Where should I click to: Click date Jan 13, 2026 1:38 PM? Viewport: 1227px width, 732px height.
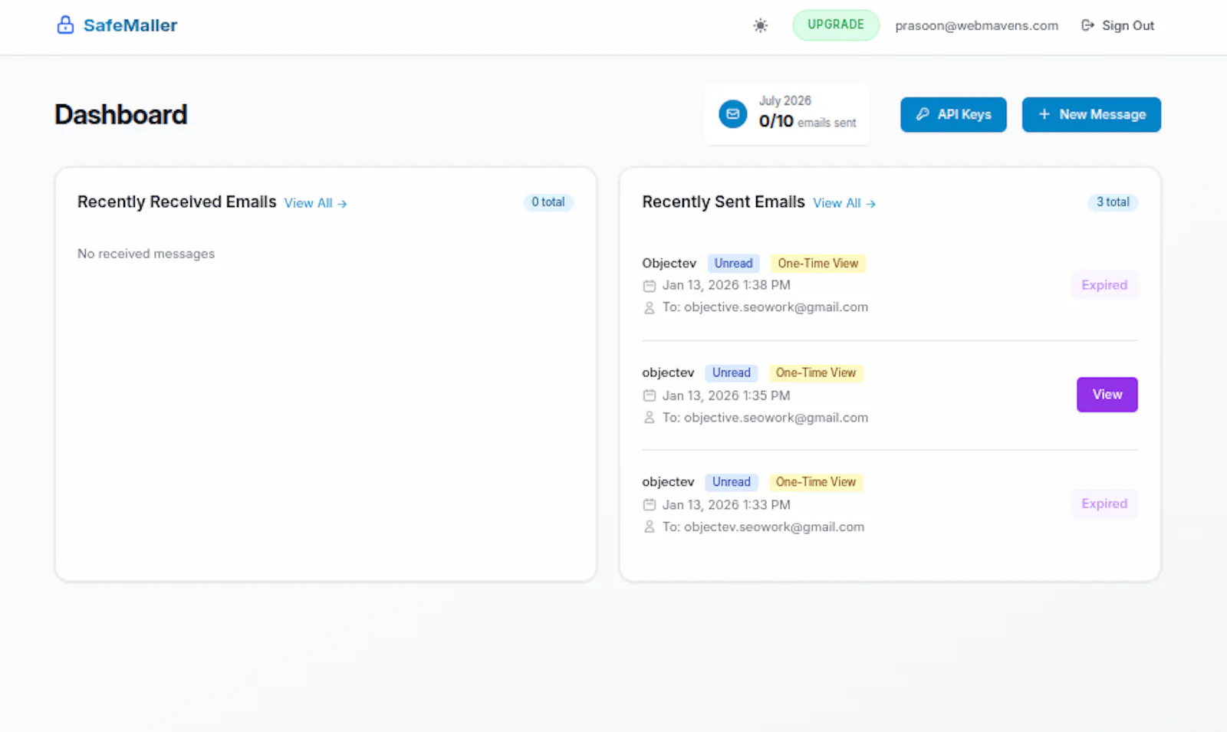click(x=726, y=285)
